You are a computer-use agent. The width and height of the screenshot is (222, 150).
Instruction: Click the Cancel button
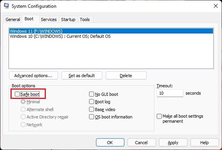tap(142, 143)
